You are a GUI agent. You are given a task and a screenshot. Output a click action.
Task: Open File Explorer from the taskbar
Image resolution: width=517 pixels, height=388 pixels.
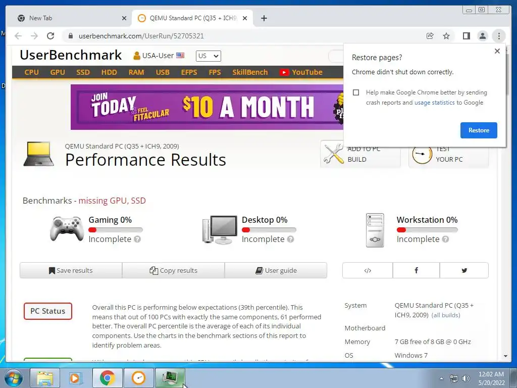coord(45,378)
